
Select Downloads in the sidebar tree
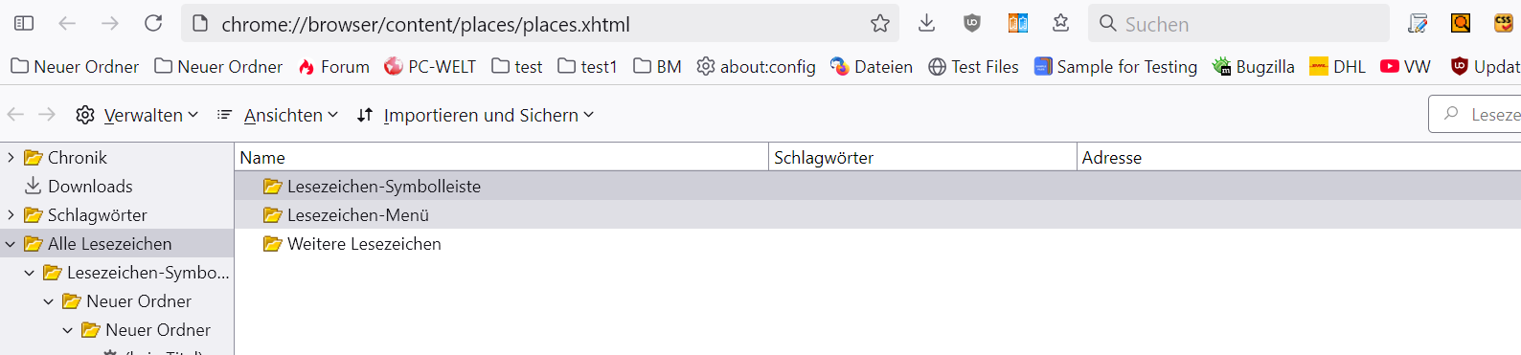click(x=90, y=186)
